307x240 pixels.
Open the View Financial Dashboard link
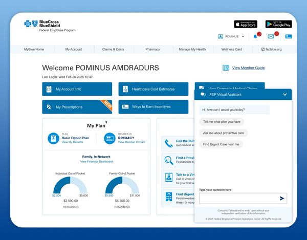96,162
